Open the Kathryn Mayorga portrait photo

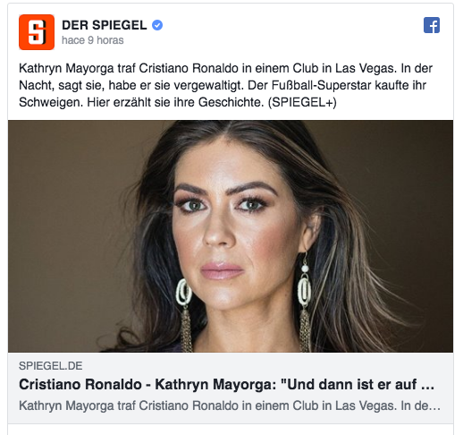click(231, 236)
